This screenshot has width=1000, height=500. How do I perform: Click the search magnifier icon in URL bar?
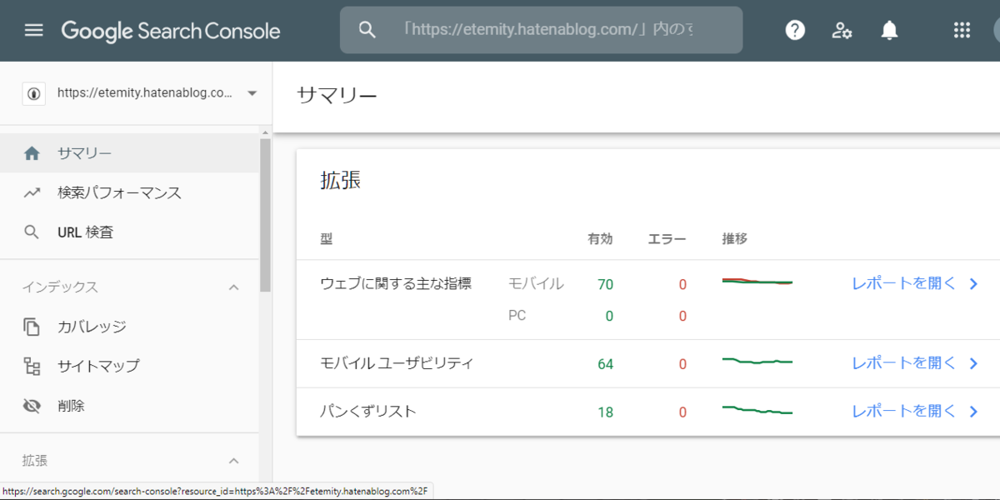coord(367,30)
